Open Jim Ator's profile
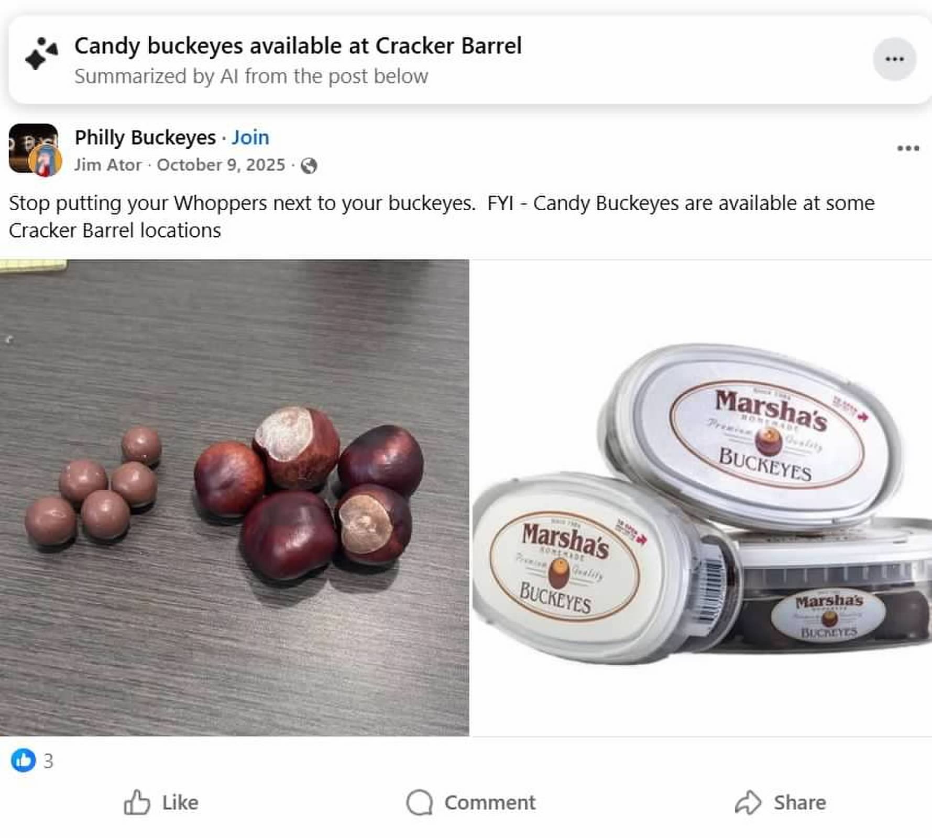The image size is (932, 838). click(108, 165)
